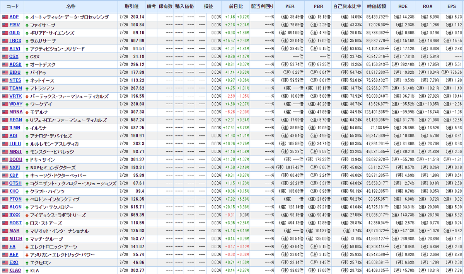The width and height of the screenshot is (464, 274).
Task: Sort by the 配当利回り column header
Action: (262, 7)
